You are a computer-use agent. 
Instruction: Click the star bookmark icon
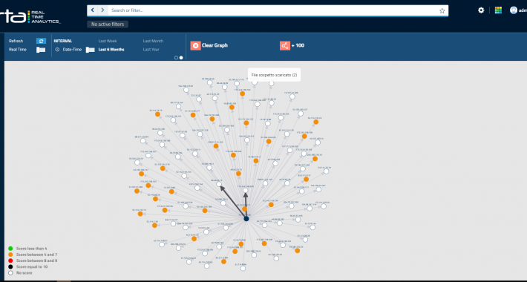[x=442, y=10]
